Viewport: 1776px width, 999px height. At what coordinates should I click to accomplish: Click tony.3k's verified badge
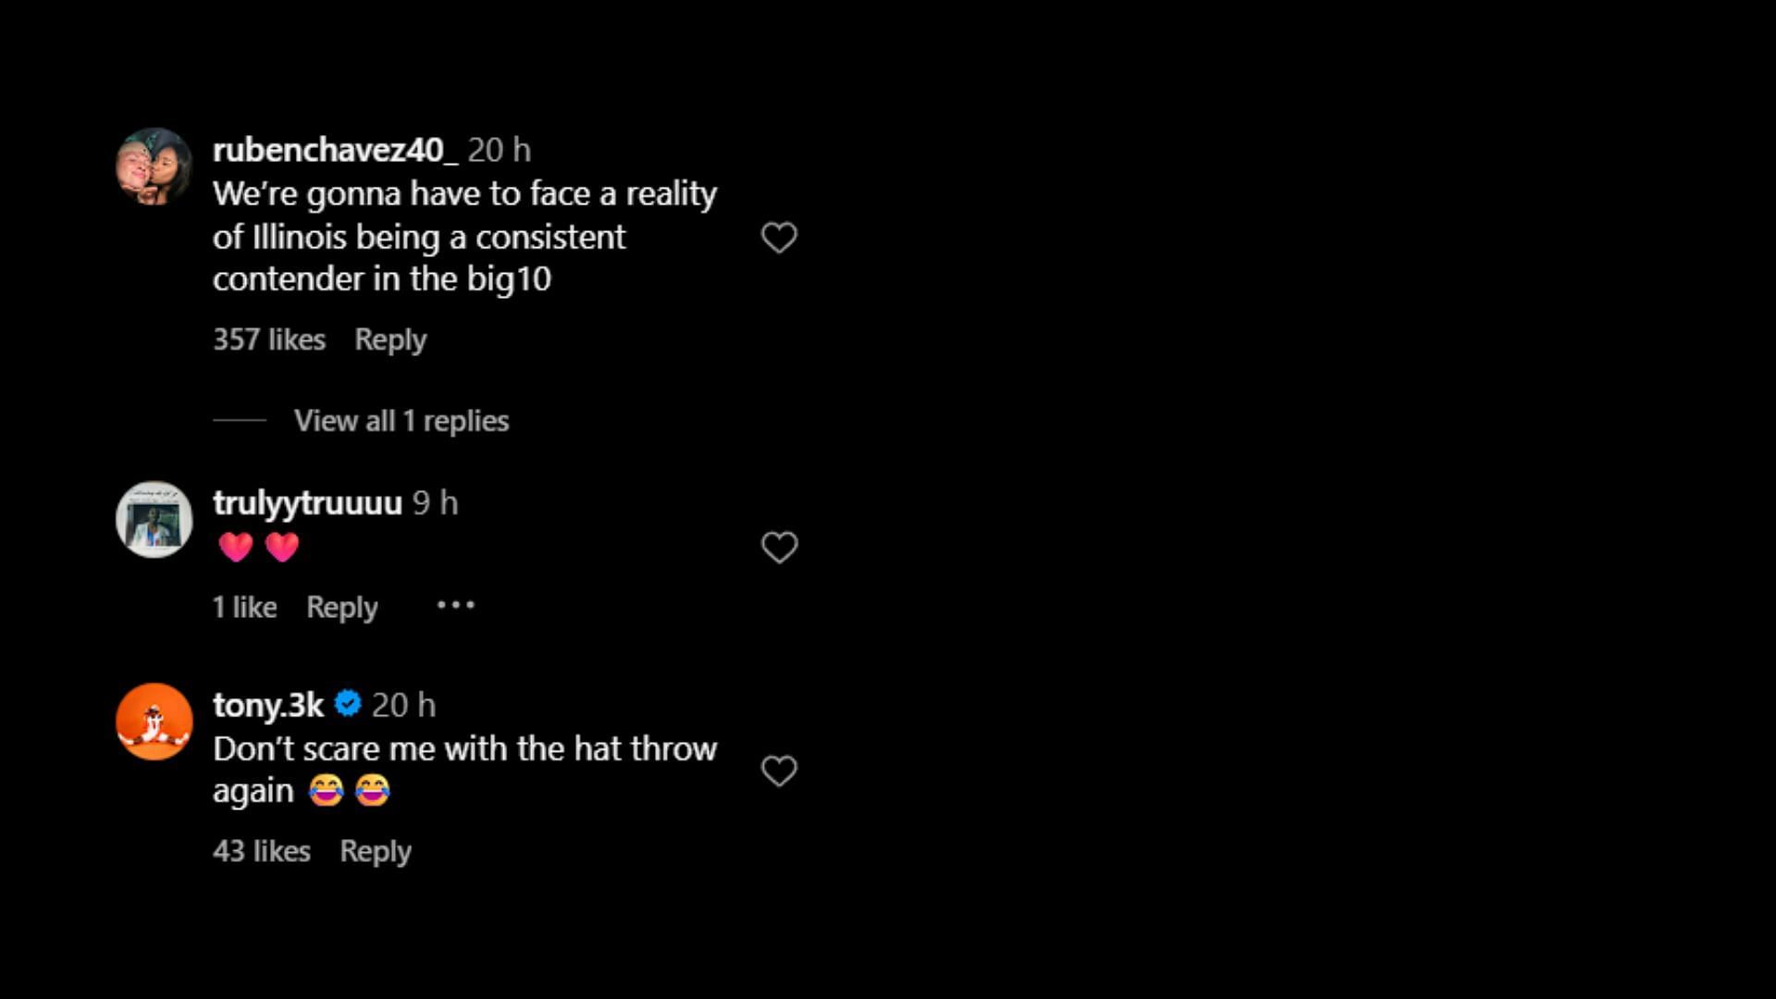[x=348, y=704]
